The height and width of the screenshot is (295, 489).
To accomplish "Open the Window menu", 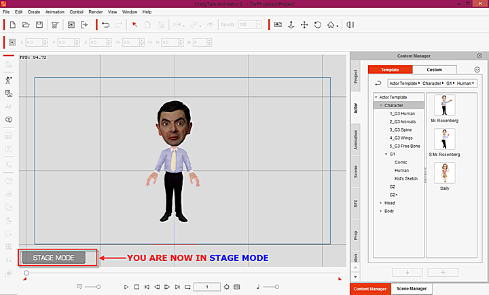I will [x=130, y=12].
